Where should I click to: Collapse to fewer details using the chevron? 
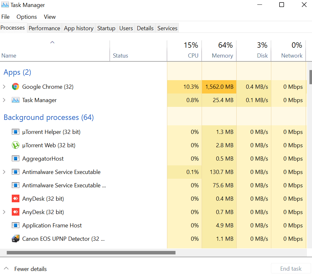(x=6, y=268)
